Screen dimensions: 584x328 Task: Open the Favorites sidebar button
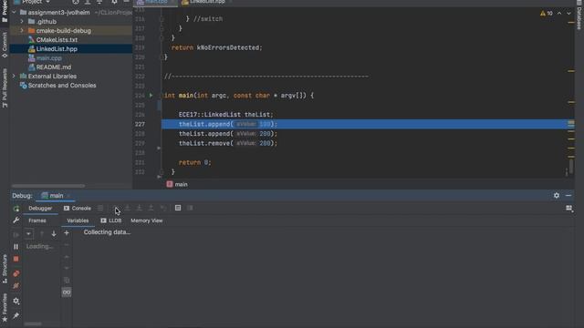5,307
